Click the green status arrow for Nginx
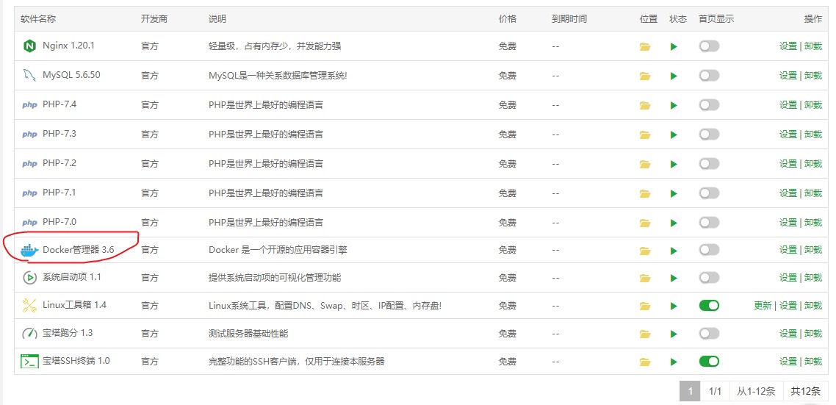The height and width of the screenshot is (405, 836). point(674,46)
